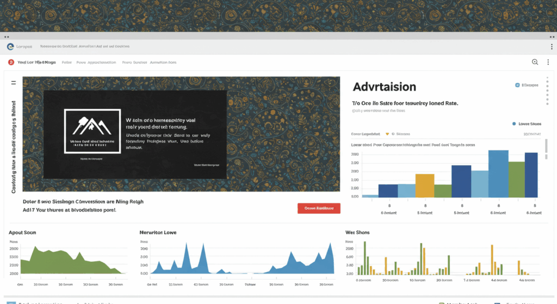Open the browser three-dot menu at top right
The image size is (557, 304).
[x=548, y=47]
